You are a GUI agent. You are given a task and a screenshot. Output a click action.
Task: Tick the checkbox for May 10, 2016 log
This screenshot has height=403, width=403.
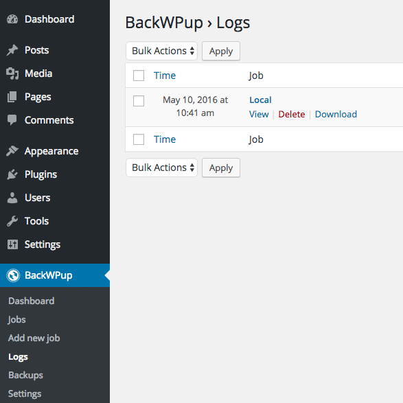pyautogui.click(x=139, y=101)
